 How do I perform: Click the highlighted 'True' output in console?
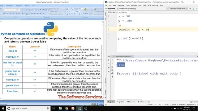(x=121, y=65)
